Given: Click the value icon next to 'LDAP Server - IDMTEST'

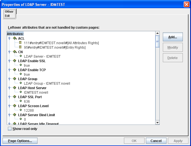Looking at the screenshot, I should point(21,56).
